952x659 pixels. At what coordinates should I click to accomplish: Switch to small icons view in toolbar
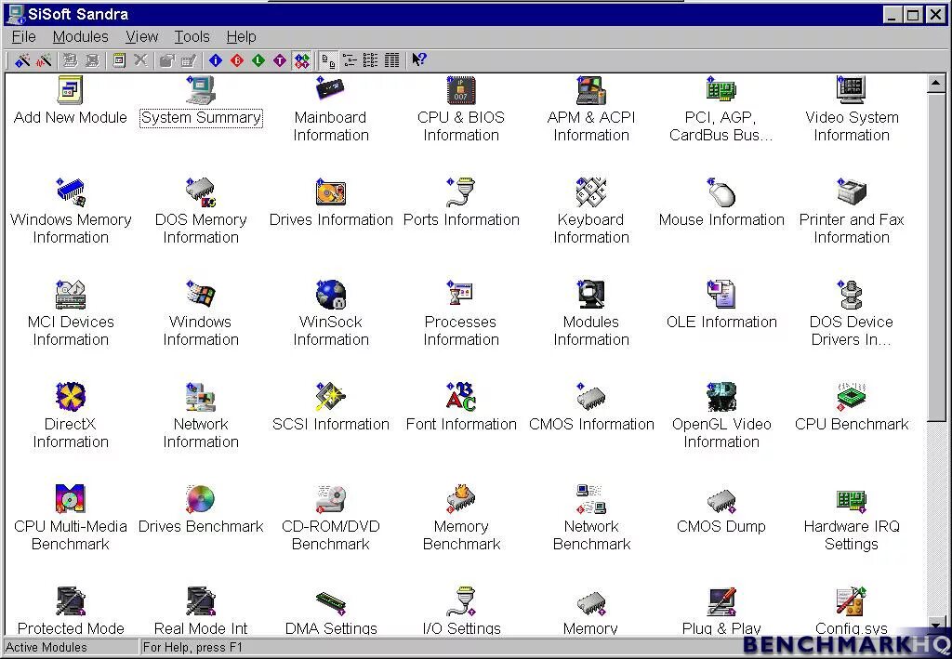(350, 60)
